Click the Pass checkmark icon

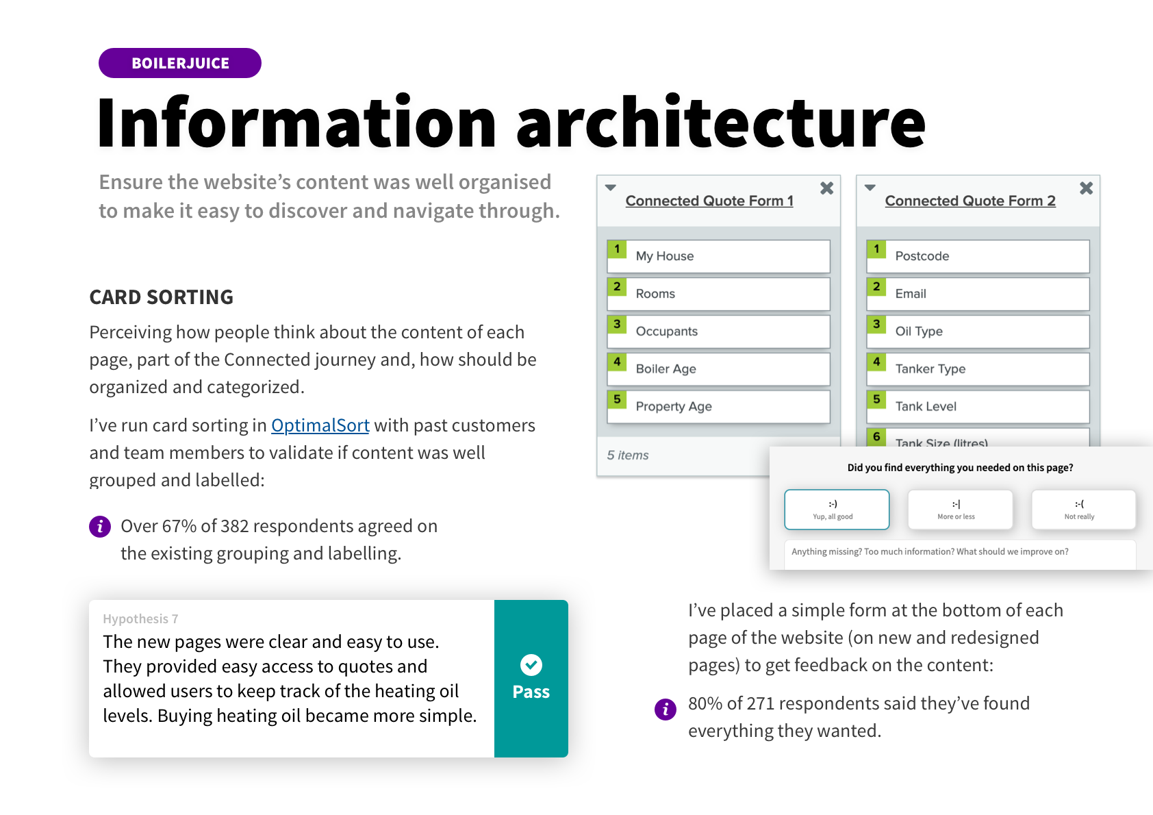(531, 664)
